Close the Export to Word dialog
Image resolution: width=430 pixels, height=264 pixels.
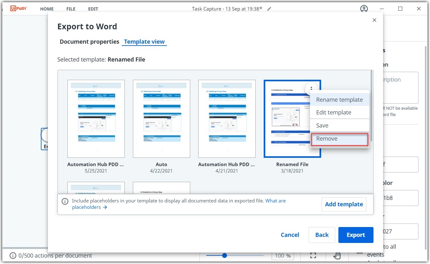click(374, 20)
